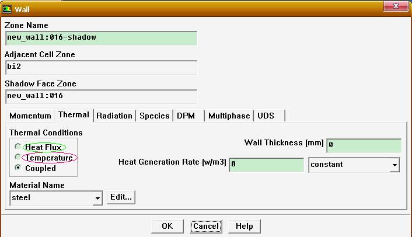412x237 pixels.
Task: Select the Temperature thermal condition
Action: 18,158
